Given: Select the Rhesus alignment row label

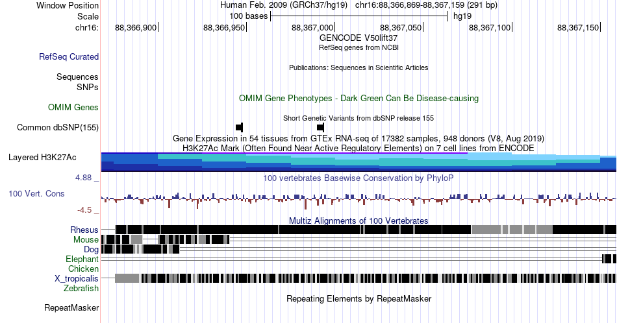Looking at the screenshot, I should click(84, 230).
